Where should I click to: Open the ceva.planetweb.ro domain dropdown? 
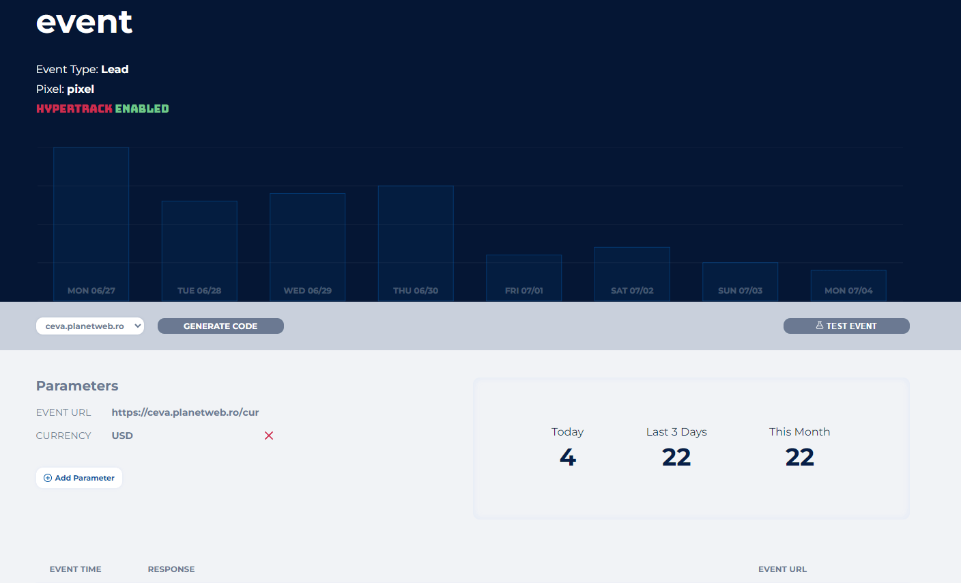[90, 326]
